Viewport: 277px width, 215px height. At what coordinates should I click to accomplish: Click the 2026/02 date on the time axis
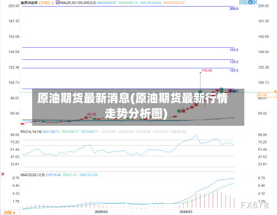point(101,212)
